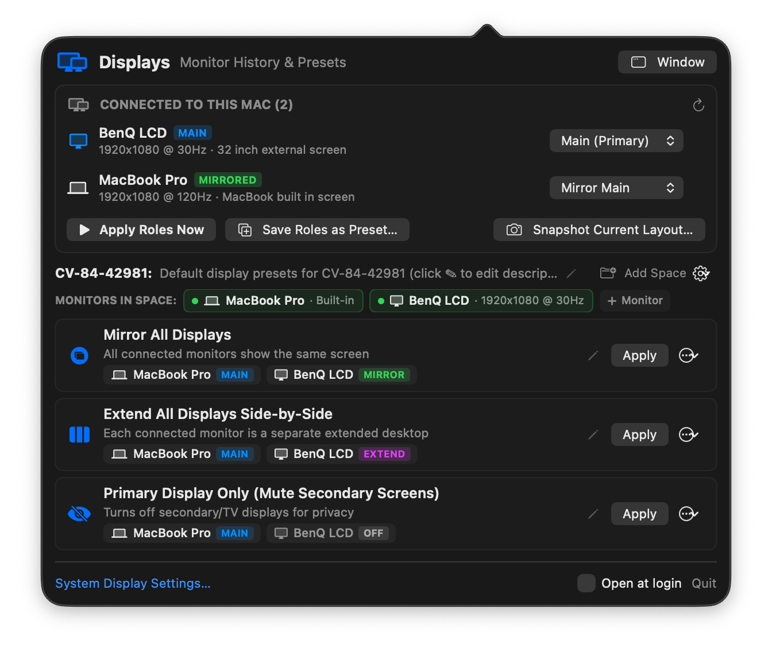This screenshot has height=652, width=772.
Task: Click the BenQ LCD OFF chip
Action: pyautogui.click(x=331, y=533)
